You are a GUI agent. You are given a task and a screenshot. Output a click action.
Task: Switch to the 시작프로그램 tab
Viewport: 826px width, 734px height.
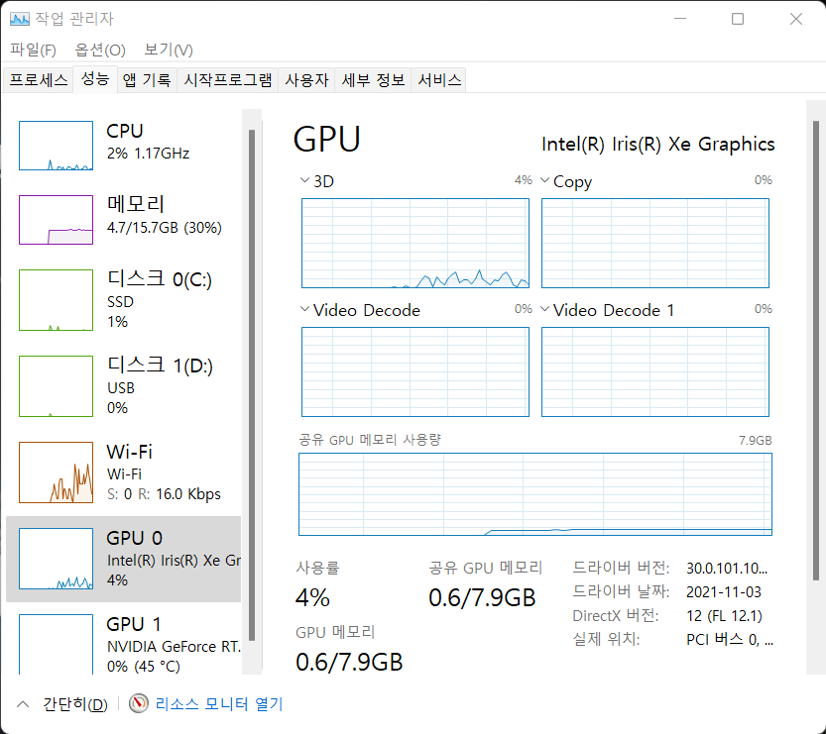click(x=228, y=80)
